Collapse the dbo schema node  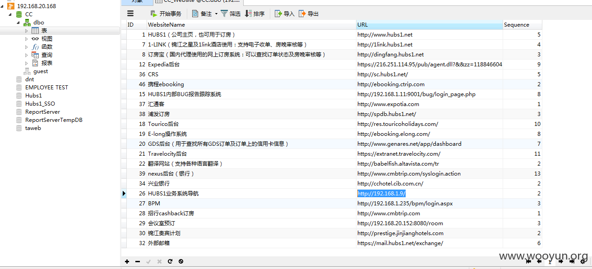(x=18, y=23)
